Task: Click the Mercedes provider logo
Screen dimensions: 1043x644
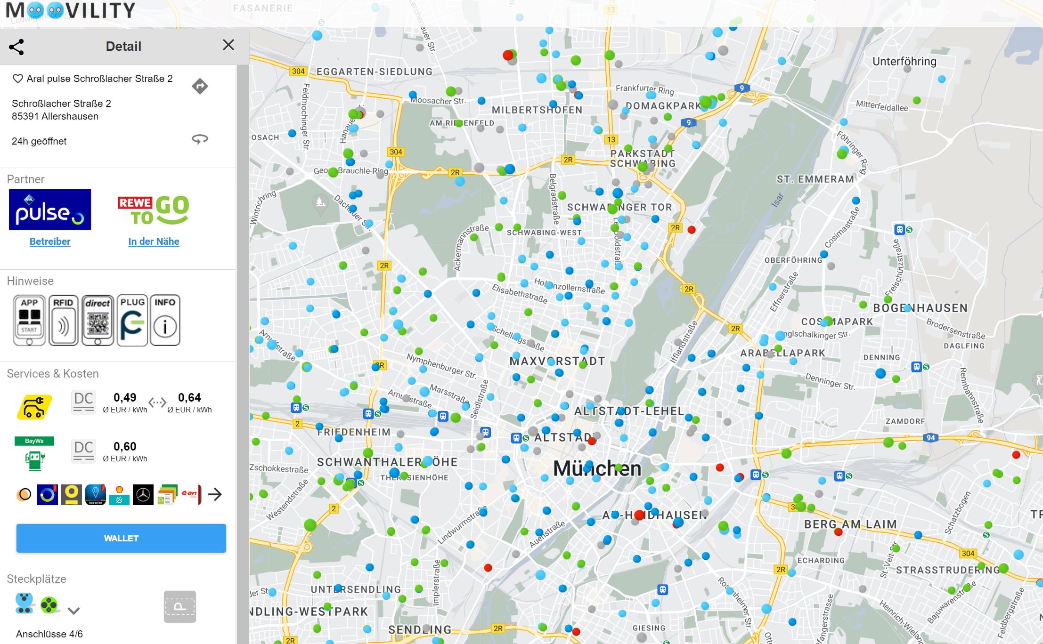Action: click(143, 495)
